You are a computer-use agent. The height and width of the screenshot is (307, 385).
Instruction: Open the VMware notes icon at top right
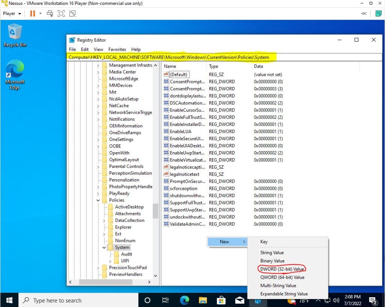tap(379, 14)
